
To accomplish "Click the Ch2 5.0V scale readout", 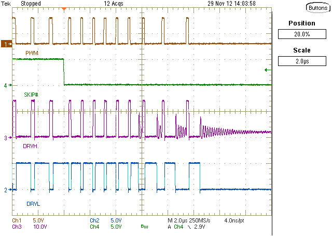I will point(104,220).
